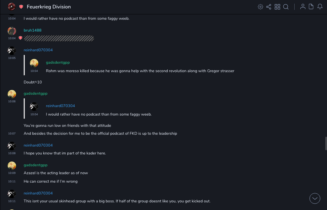The height and width of the screenshot is (210, 327).
Task: Jump to latest with the down-chevron button
Action: (315, 198)
